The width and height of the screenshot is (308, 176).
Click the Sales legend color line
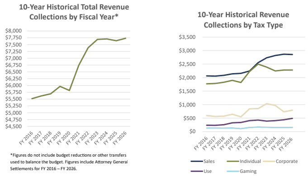(197, 162)
